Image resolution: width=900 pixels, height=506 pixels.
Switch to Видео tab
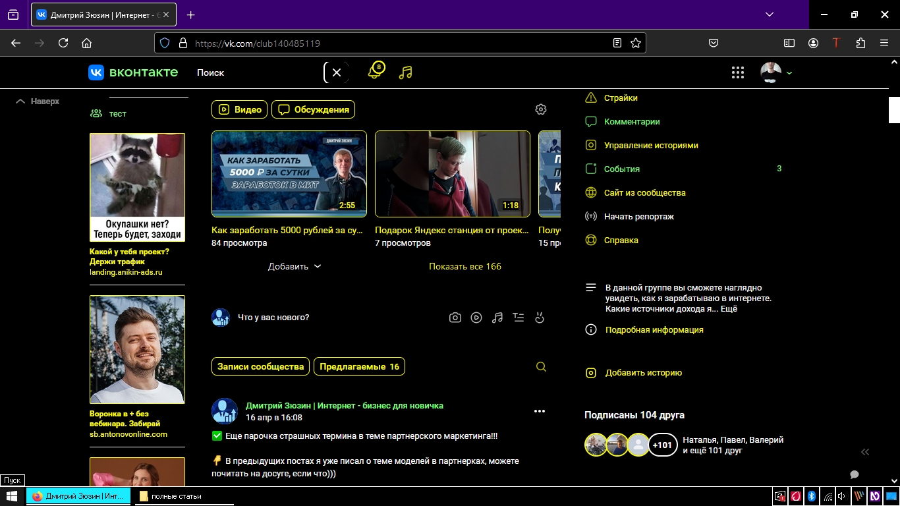point(239,109)
